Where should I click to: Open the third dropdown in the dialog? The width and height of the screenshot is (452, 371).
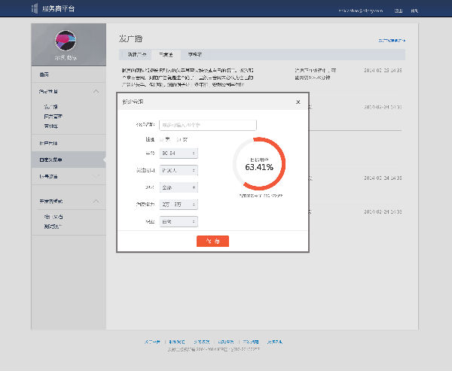click(x=179, y=187)
